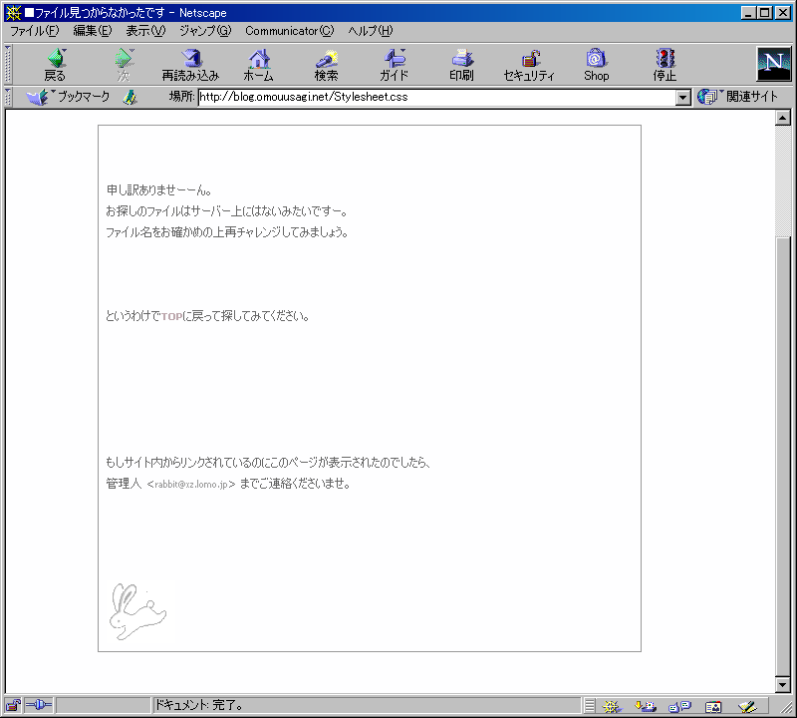
Task: Open Search (検索) toolbar icon
Action: pyautogui.click(x=327, y=65)
